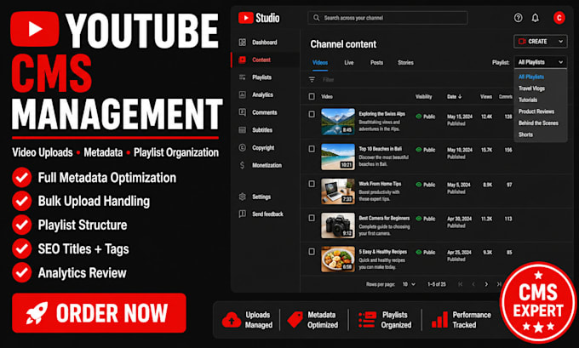
Task: Open the work from home video thumbnail
Action: (x=338, y=191)
